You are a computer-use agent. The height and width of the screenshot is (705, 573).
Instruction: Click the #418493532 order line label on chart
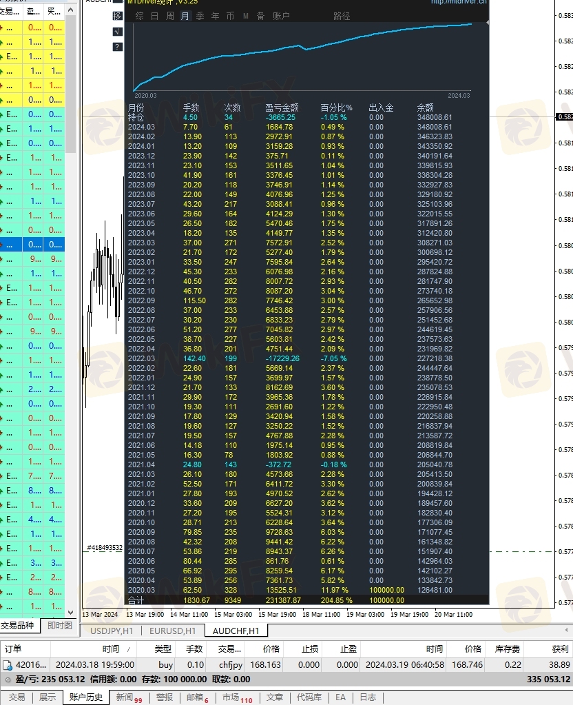pyautogui.click(x=104, y=548)
